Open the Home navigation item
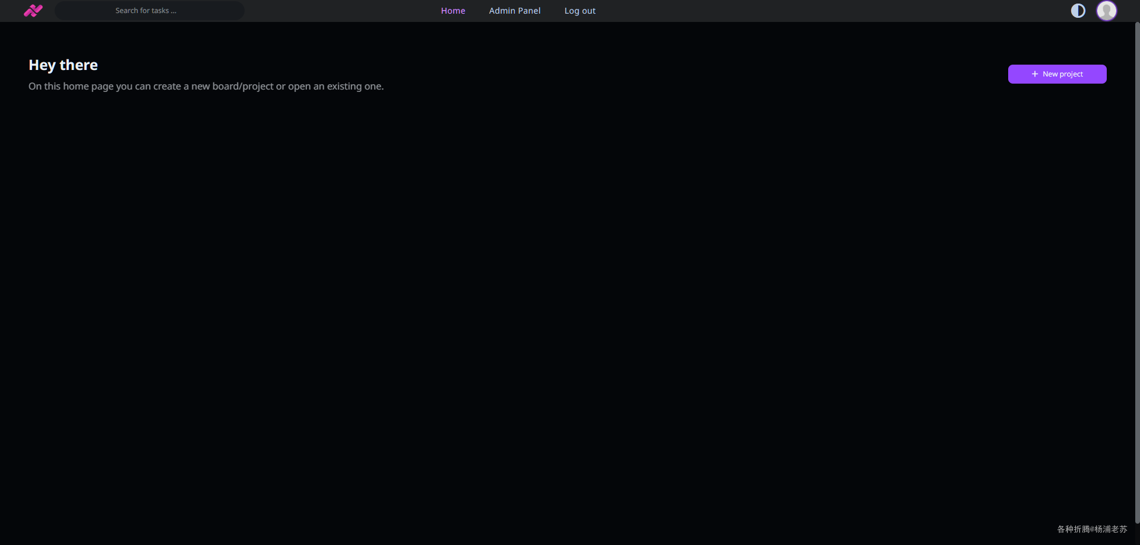Viewport: 1140px width, 545px height. click(x=453, y=11)
